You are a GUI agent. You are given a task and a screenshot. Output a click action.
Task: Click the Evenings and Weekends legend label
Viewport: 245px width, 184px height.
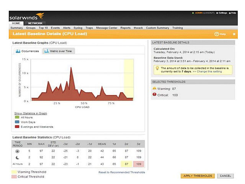coord(37,127)
